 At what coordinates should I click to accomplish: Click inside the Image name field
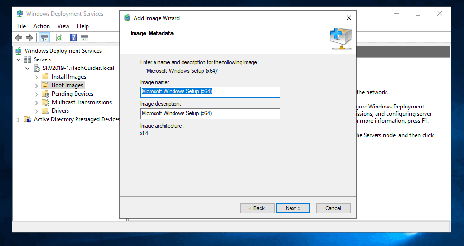tap(210, 92)
